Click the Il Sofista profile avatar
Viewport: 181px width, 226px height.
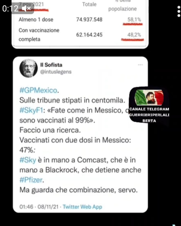[29, 68]
